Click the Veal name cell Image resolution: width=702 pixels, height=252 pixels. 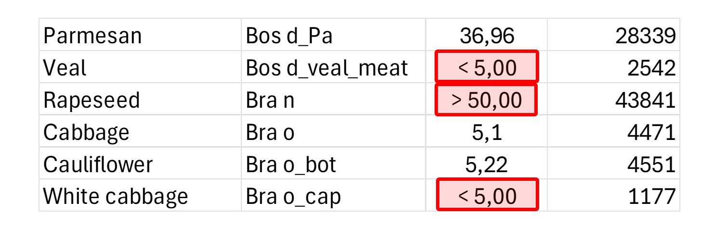tap(140, 68)
